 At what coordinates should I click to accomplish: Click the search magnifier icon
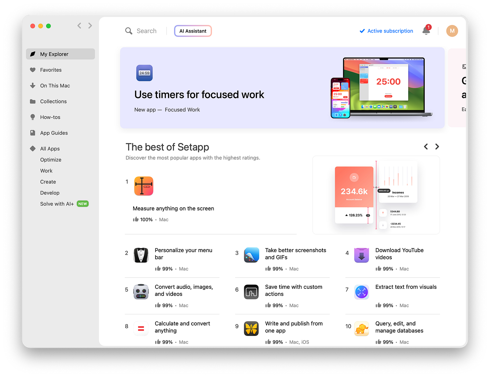pyautogui.click(x=129, y=31)
